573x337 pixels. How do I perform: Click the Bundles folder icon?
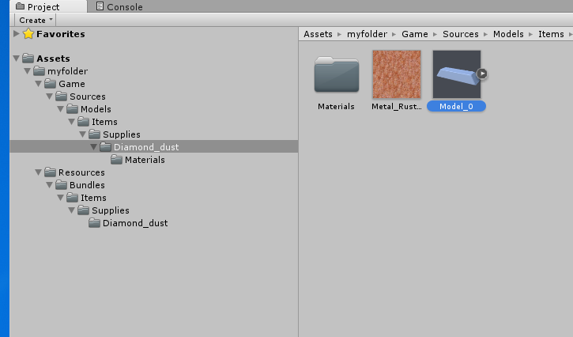pos(62,185)
